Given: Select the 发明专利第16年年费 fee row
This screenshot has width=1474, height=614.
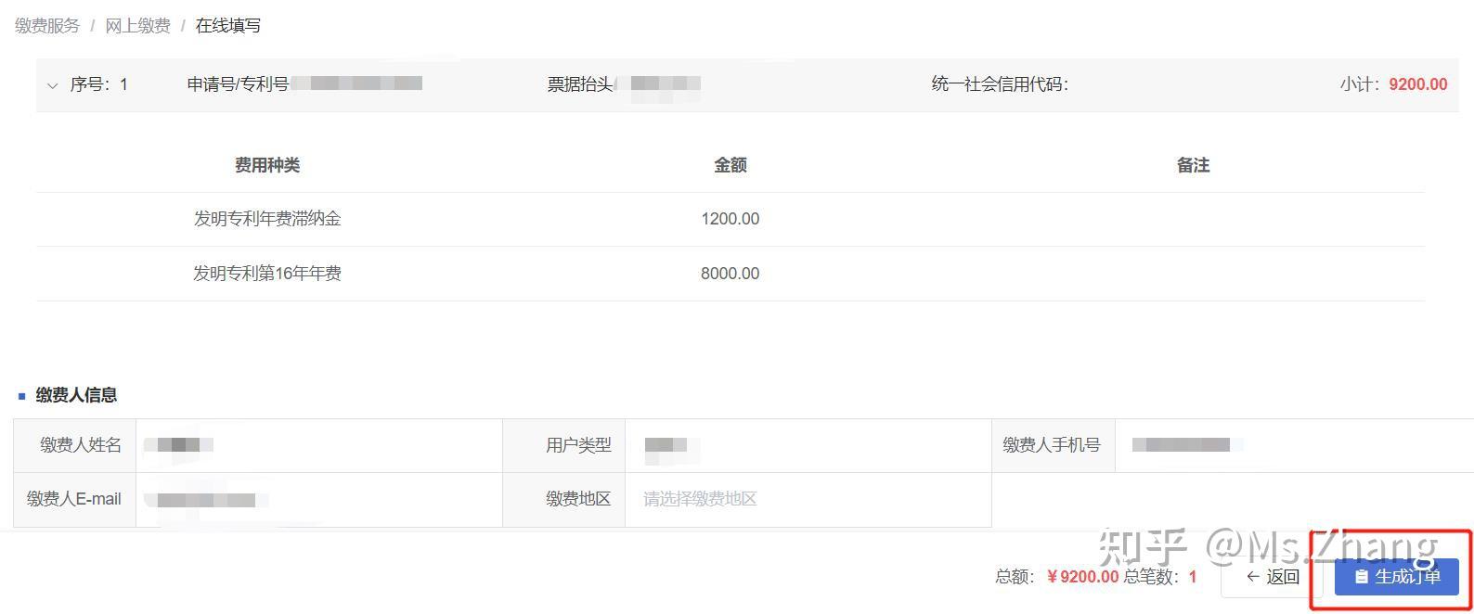Looking at the screenshot, I should point(267,274).
